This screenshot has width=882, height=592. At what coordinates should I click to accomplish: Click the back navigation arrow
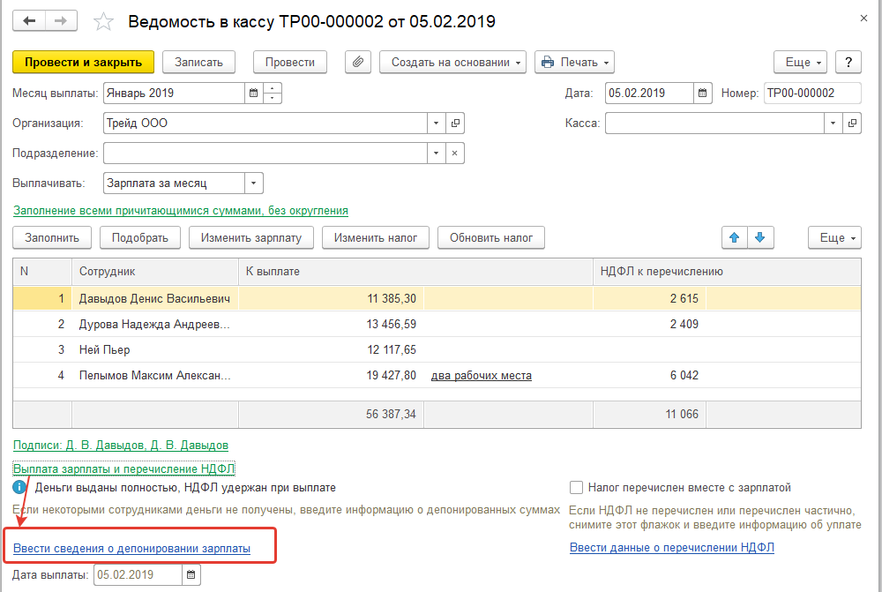(28, 20)
